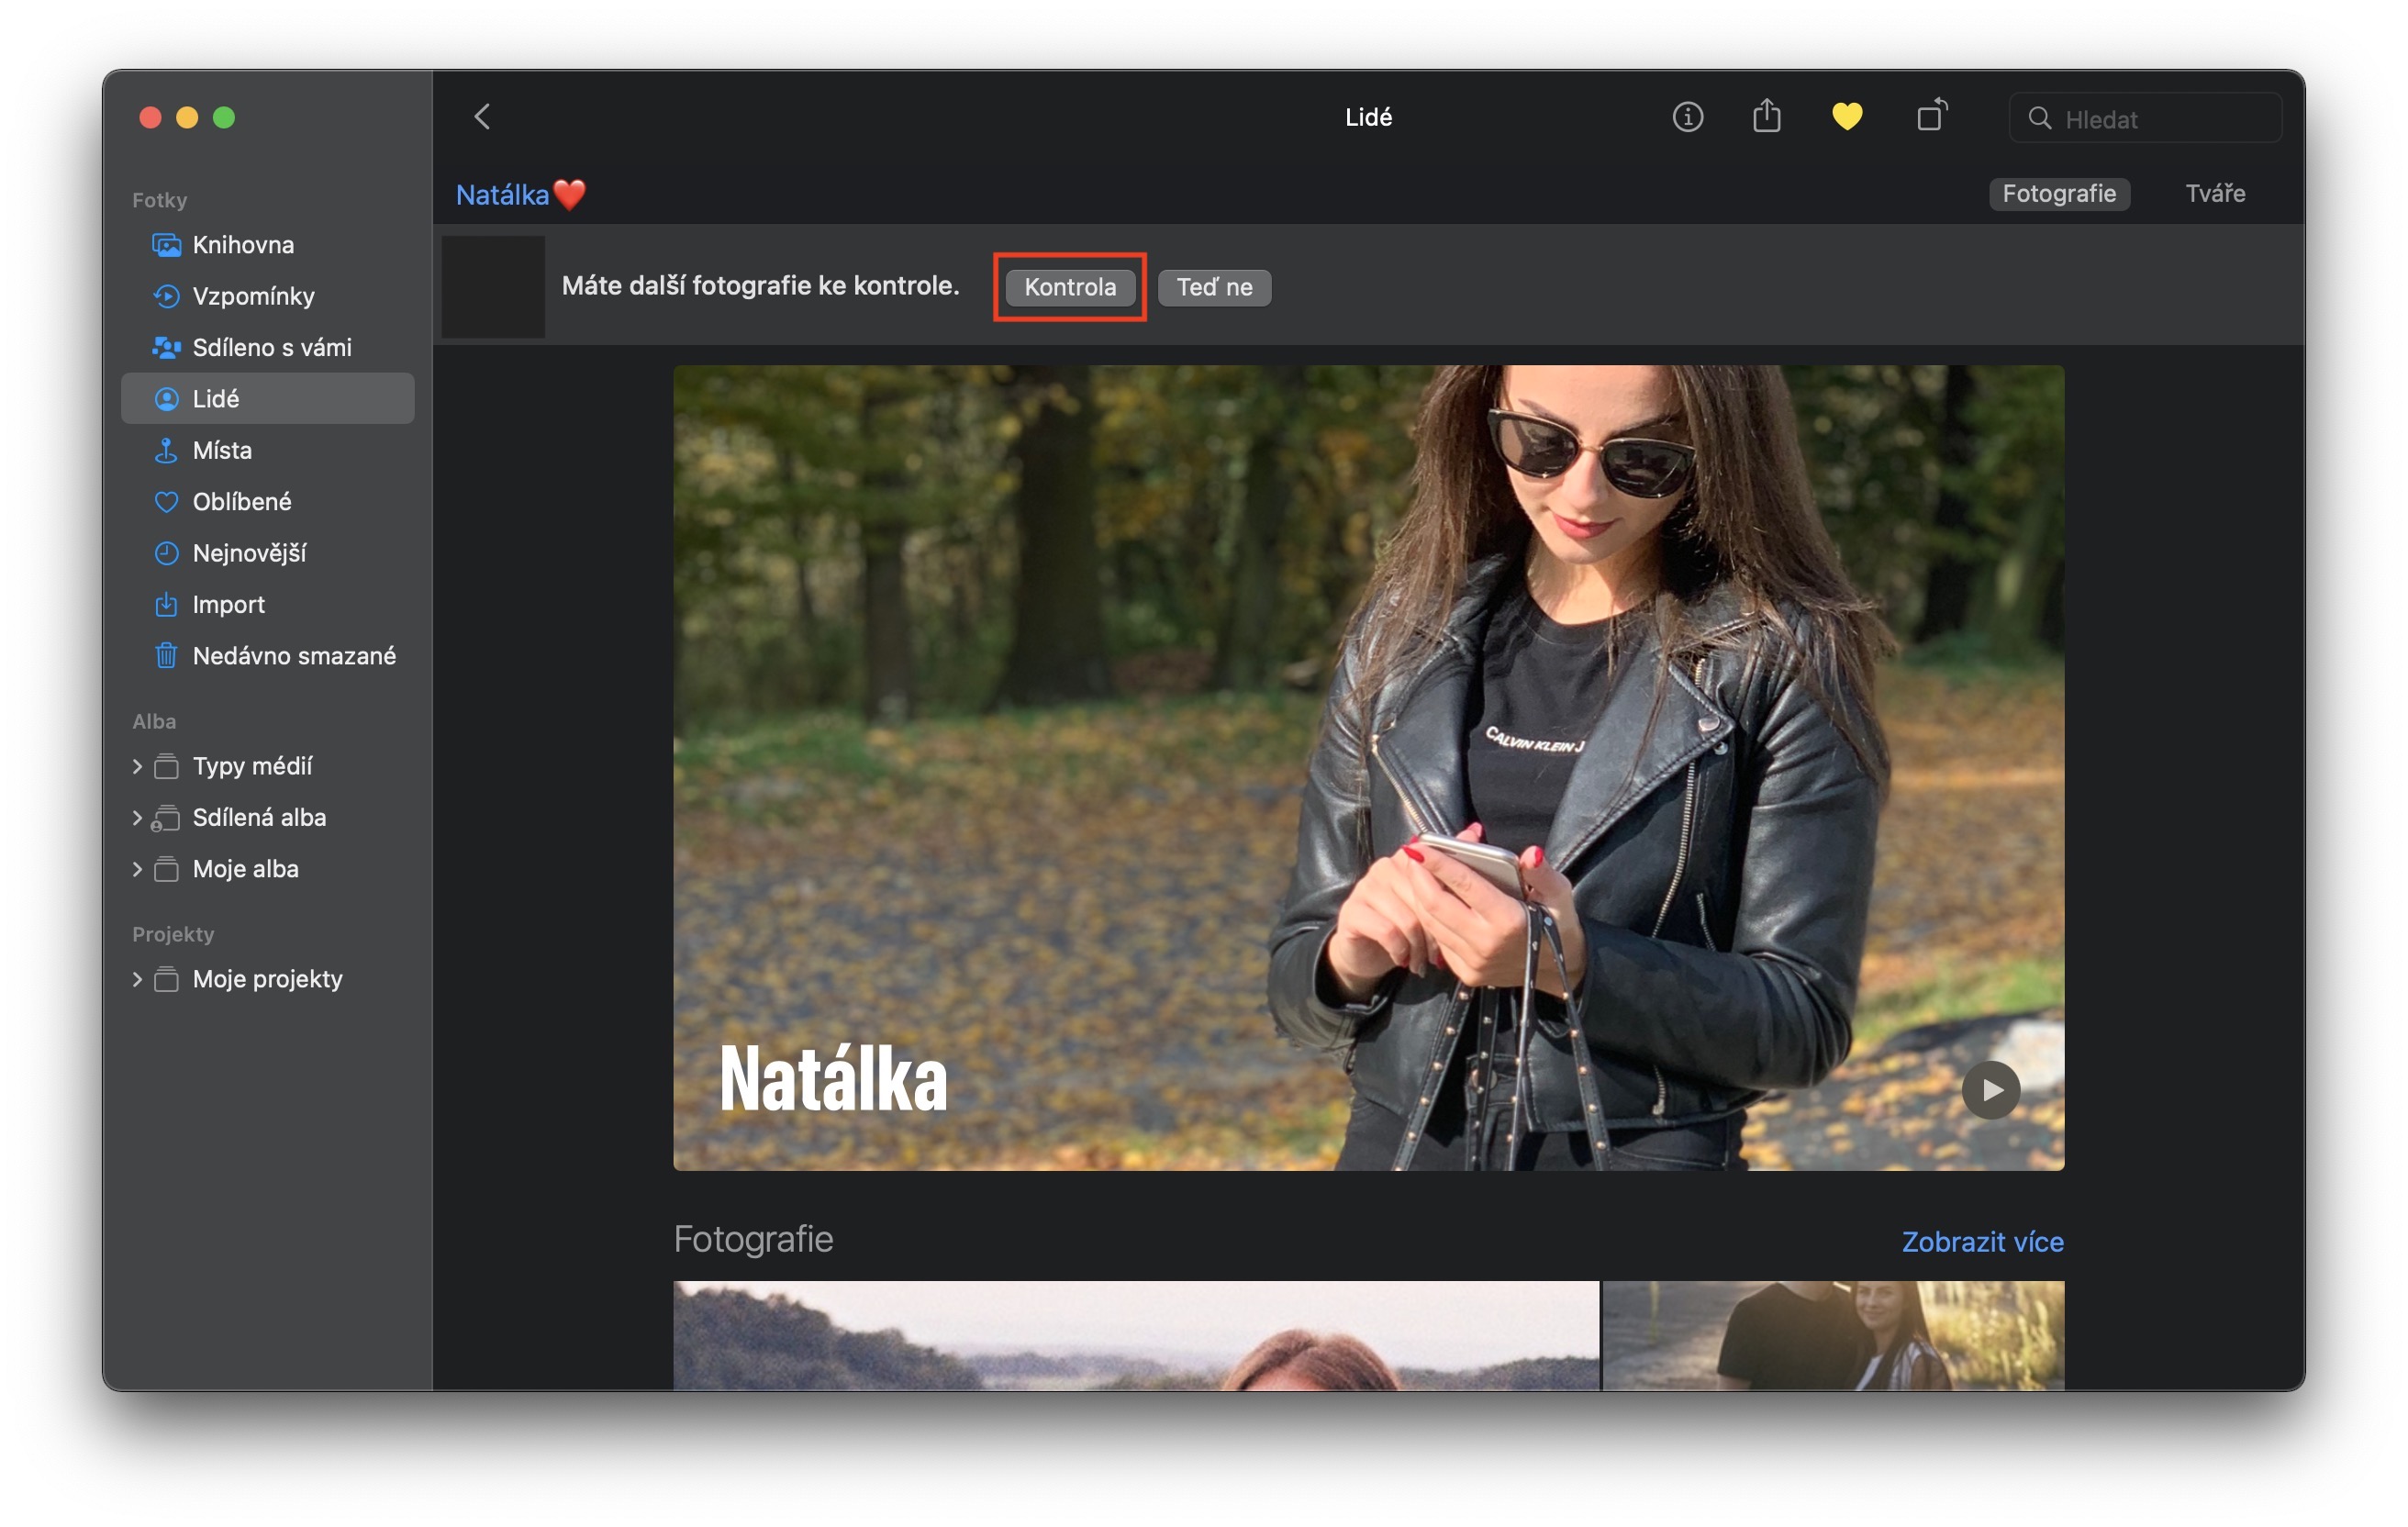The width and height of the screenshot is (2408, 1527).
Task: Switch to the Tváře tab
Action: coord(2214,193)
